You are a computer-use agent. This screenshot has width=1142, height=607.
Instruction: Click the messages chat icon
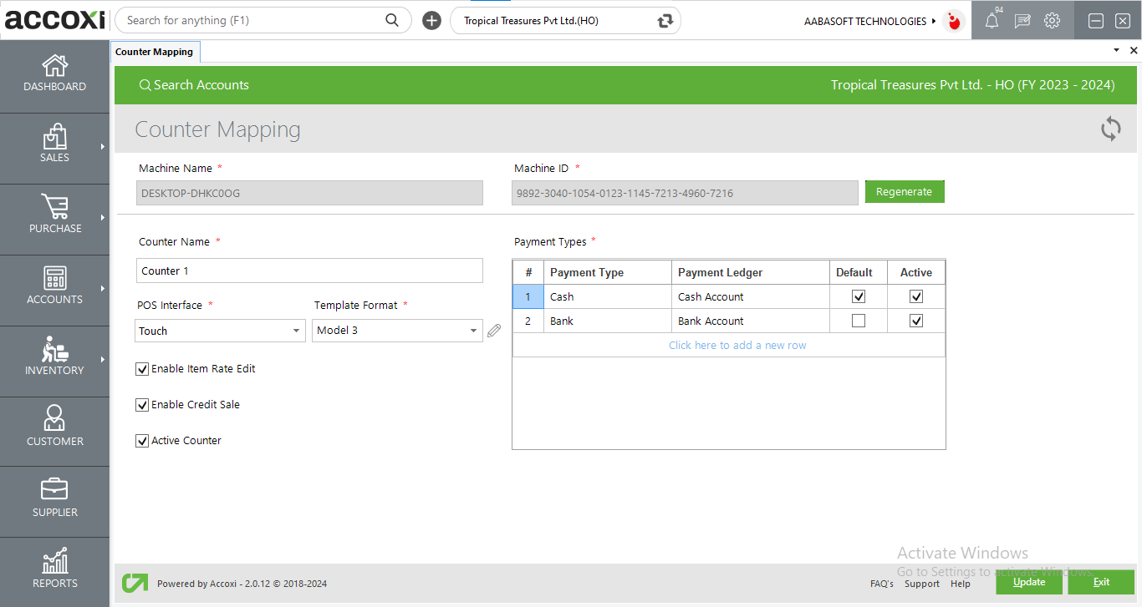click(x=1022, y=22)
